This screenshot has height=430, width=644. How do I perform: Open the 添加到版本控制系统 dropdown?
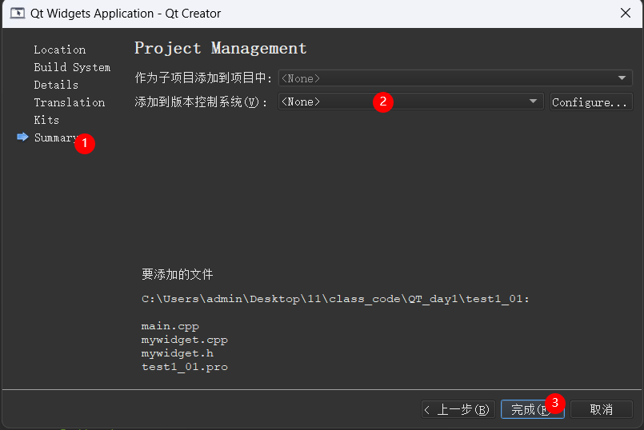pos(410,102)
